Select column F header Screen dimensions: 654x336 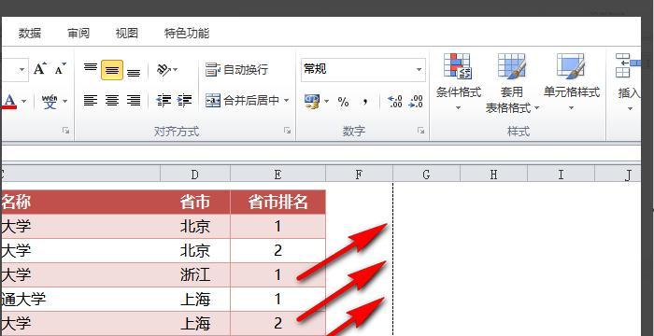point(359,175)
